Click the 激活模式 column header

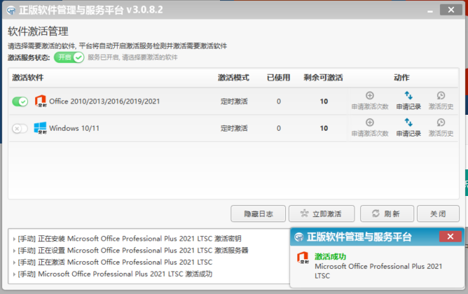click(233, 78)
